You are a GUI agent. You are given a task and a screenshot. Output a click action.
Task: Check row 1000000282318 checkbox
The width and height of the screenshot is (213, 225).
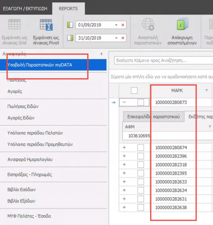(141, 165)
